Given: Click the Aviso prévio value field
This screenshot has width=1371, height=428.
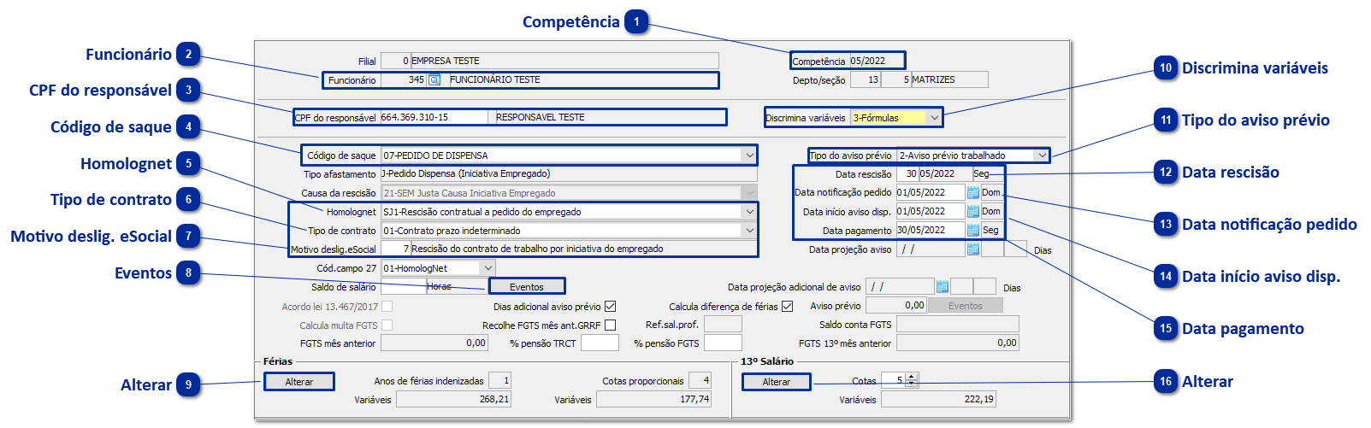Looking at the screenshot, I should (896, 306).
